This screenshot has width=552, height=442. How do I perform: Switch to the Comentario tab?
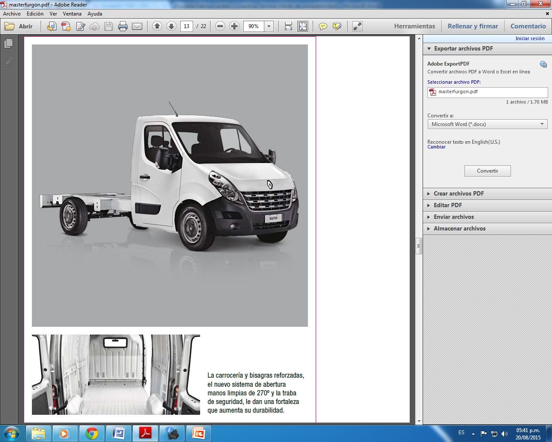tap(528, 26)
